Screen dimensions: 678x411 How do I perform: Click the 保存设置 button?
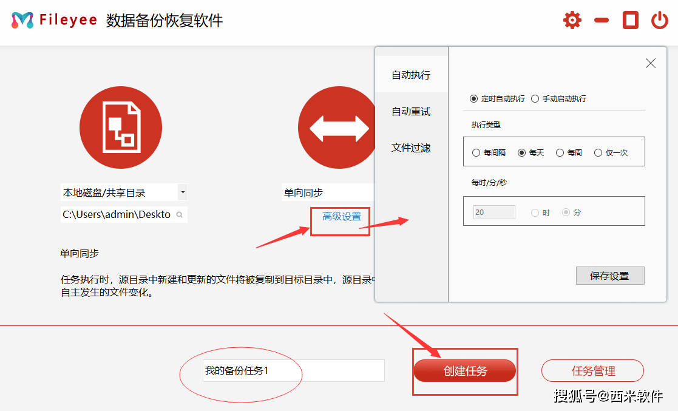[x=610, y=276]
